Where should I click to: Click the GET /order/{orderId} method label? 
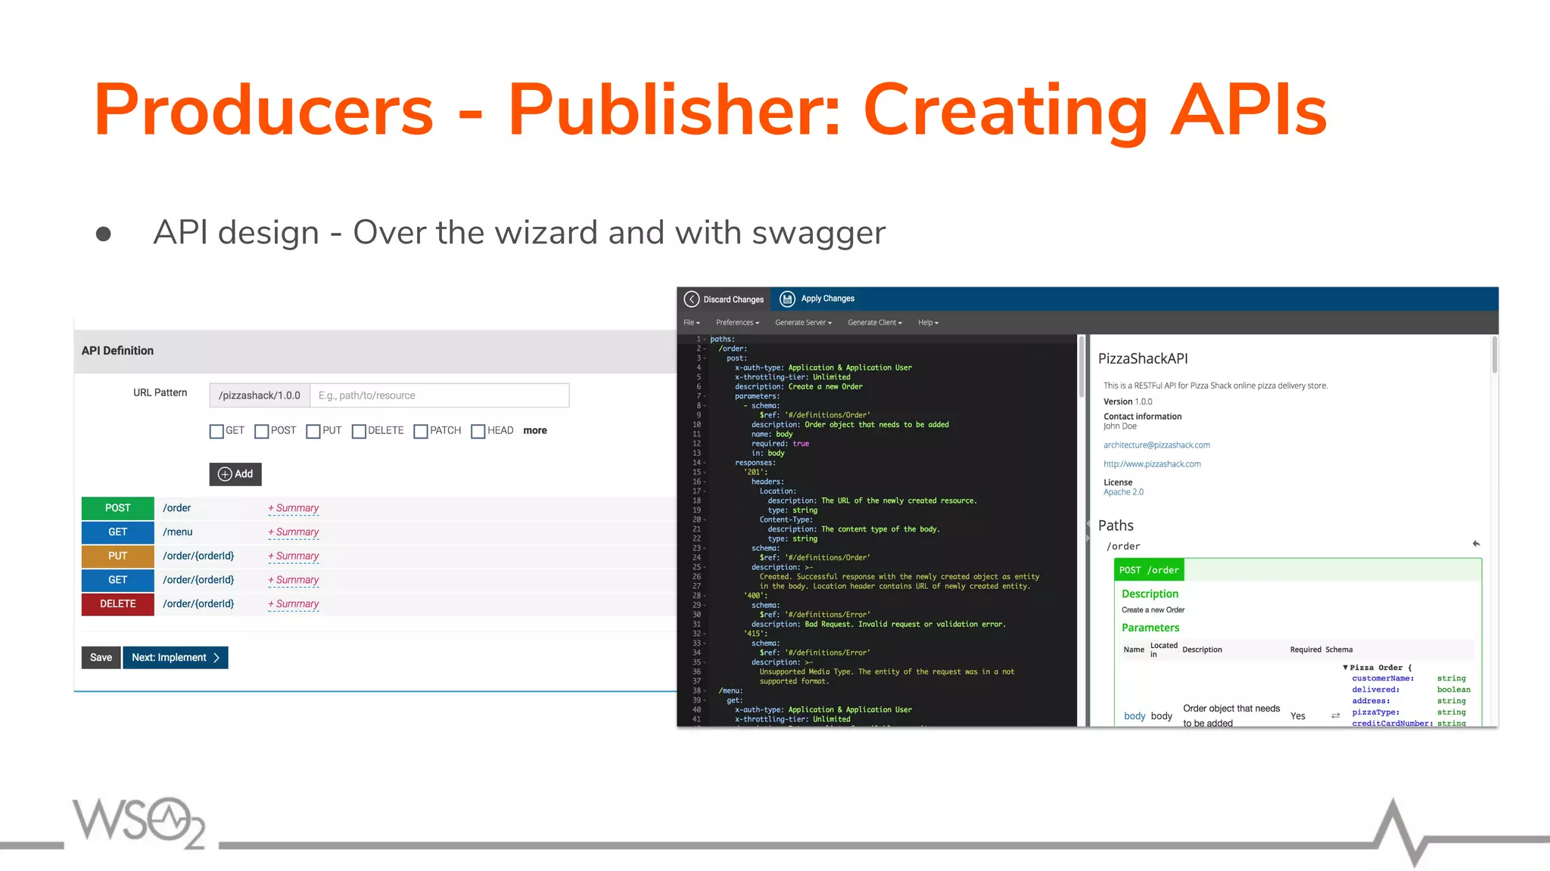118,580
